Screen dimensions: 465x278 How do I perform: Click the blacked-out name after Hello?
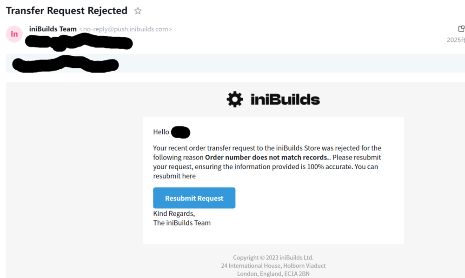[180, 132]
